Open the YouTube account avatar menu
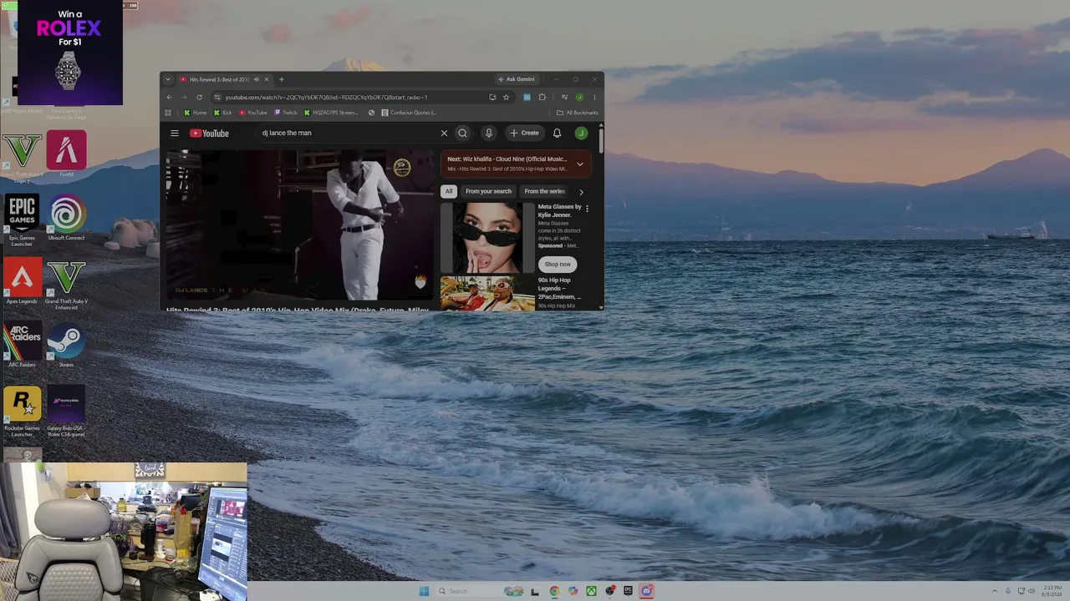This screenshot has height=601, width=1070. click(581, 134)
